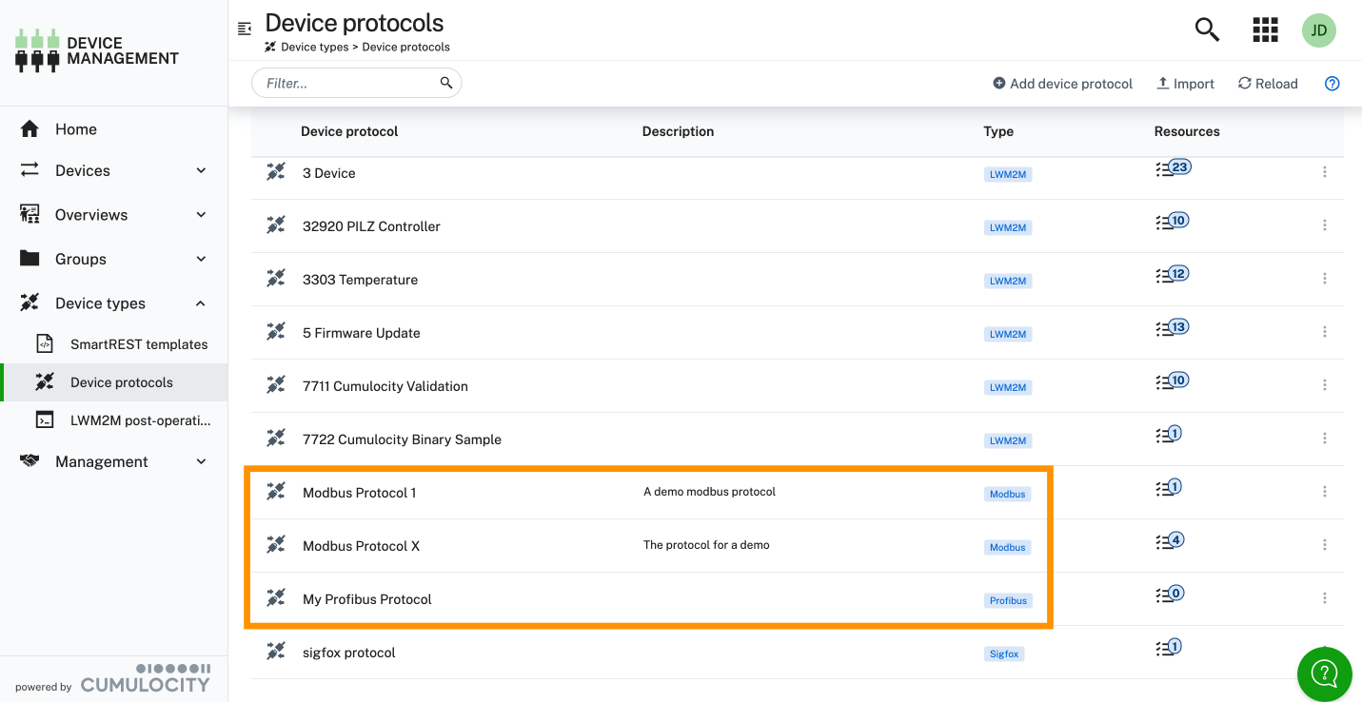Open the green support chat bubble
This screenshot has height=702, width=1362.
[1324, 673]
